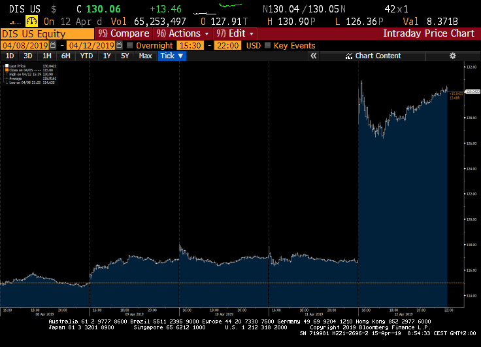Click the Low on 04/08 21:22 legend row

pos(31,82)
